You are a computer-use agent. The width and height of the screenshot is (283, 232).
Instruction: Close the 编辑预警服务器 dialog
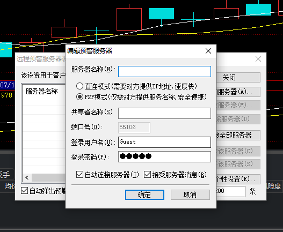pyautogui.click(x=208, y=51)
